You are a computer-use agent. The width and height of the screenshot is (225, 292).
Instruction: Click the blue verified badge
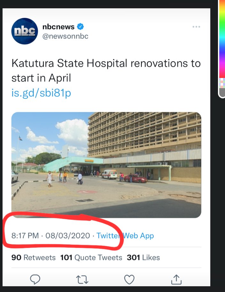[x=80, y=27]
